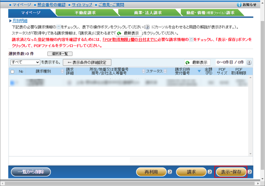
Task: Open 照会番号の確認 link
Action: tap(51, 5)
